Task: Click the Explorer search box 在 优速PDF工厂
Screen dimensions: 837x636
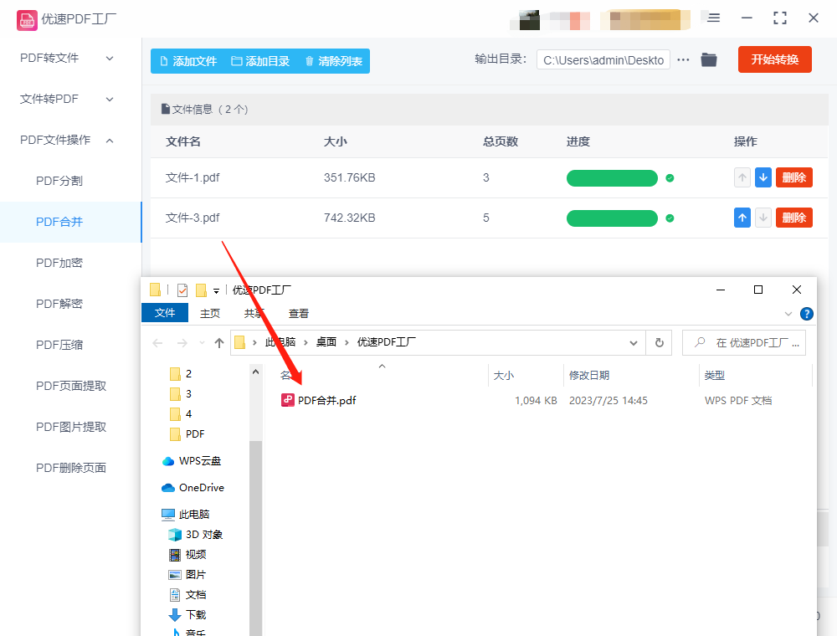Action: pyautogui.click(x=743, y=342)
